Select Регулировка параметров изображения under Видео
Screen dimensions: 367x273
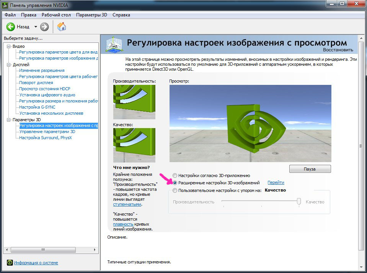(x=59, y=58)
